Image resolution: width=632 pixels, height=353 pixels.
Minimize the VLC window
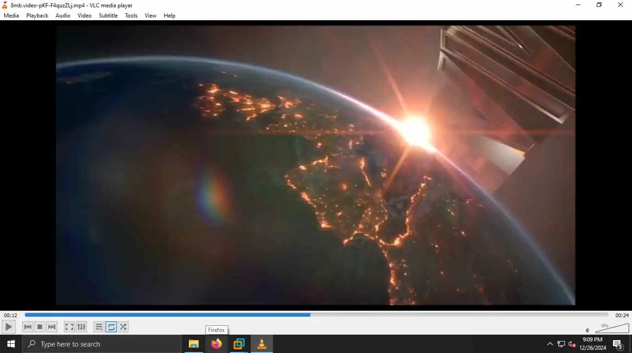[578, 5]
